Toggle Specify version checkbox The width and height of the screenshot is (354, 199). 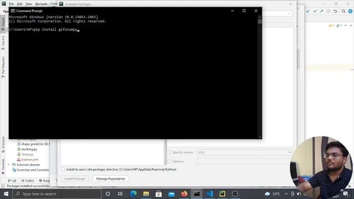point(169,153)
